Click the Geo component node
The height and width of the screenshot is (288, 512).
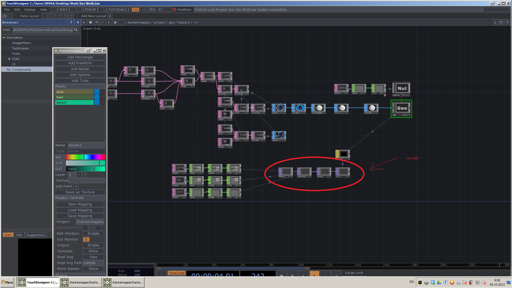click(x=402, y=108)
